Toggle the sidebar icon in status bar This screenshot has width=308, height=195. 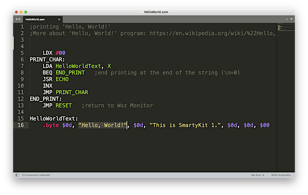pos(17,175)
